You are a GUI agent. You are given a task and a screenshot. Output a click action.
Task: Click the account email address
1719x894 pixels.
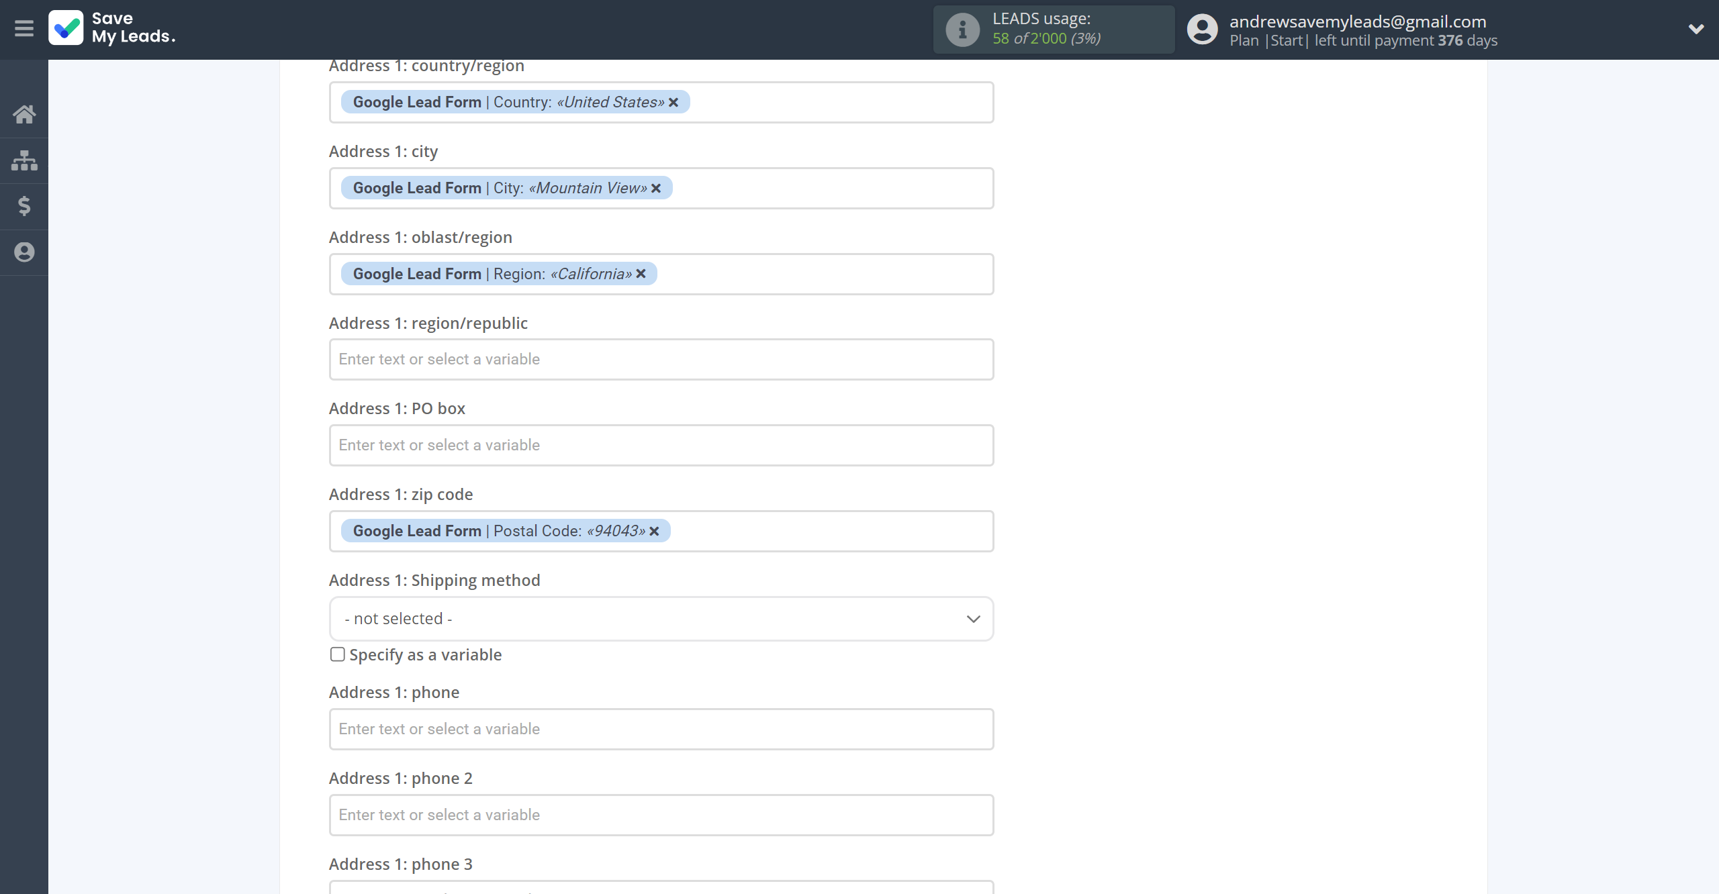1357,21
